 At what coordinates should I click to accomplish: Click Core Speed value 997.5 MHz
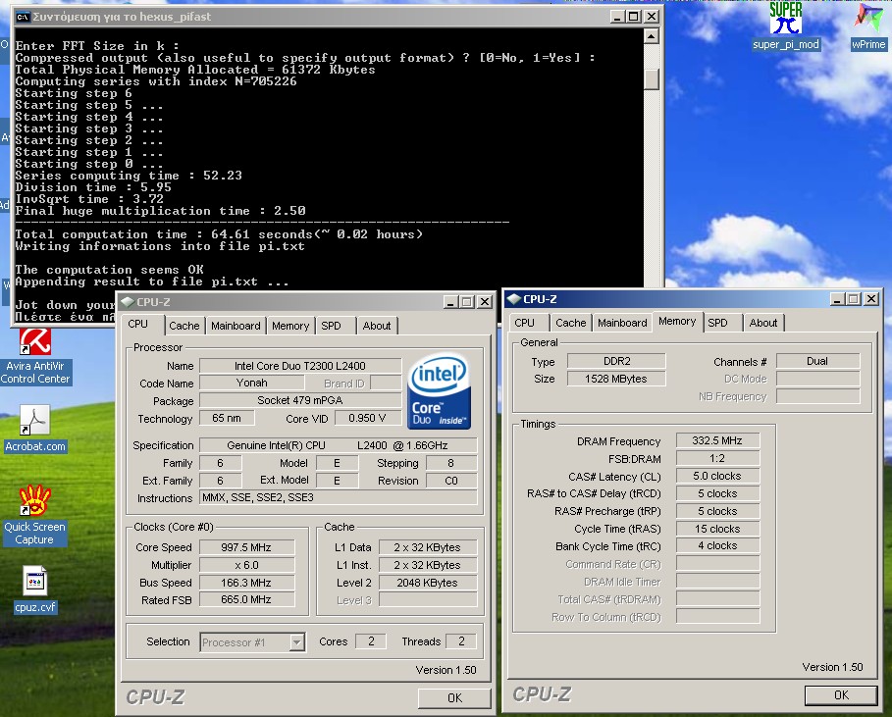246,547
